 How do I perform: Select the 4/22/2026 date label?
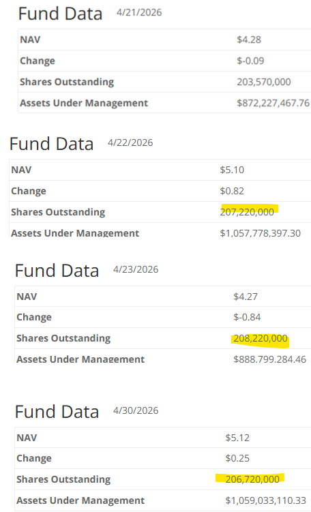click(x=130, y=142)
